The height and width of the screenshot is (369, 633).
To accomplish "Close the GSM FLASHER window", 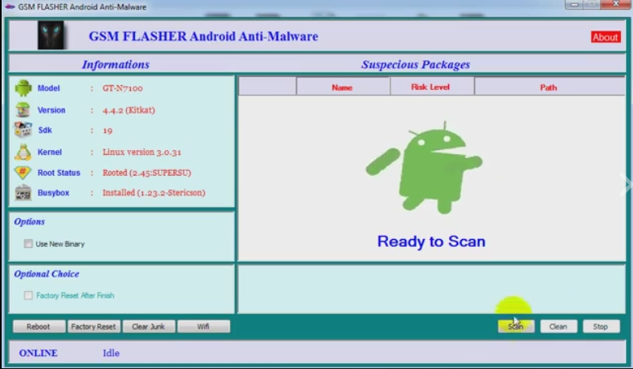I will (616, 4).
